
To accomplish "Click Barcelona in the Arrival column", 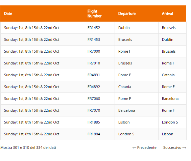I will coord(170,99).
